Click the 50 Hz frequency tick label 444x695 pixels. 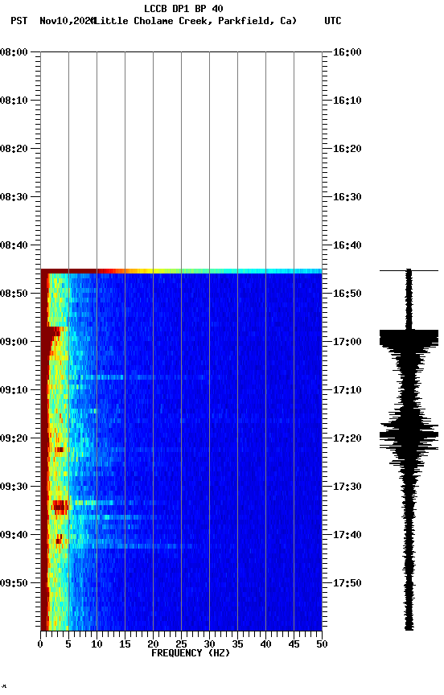click(322, 644)
